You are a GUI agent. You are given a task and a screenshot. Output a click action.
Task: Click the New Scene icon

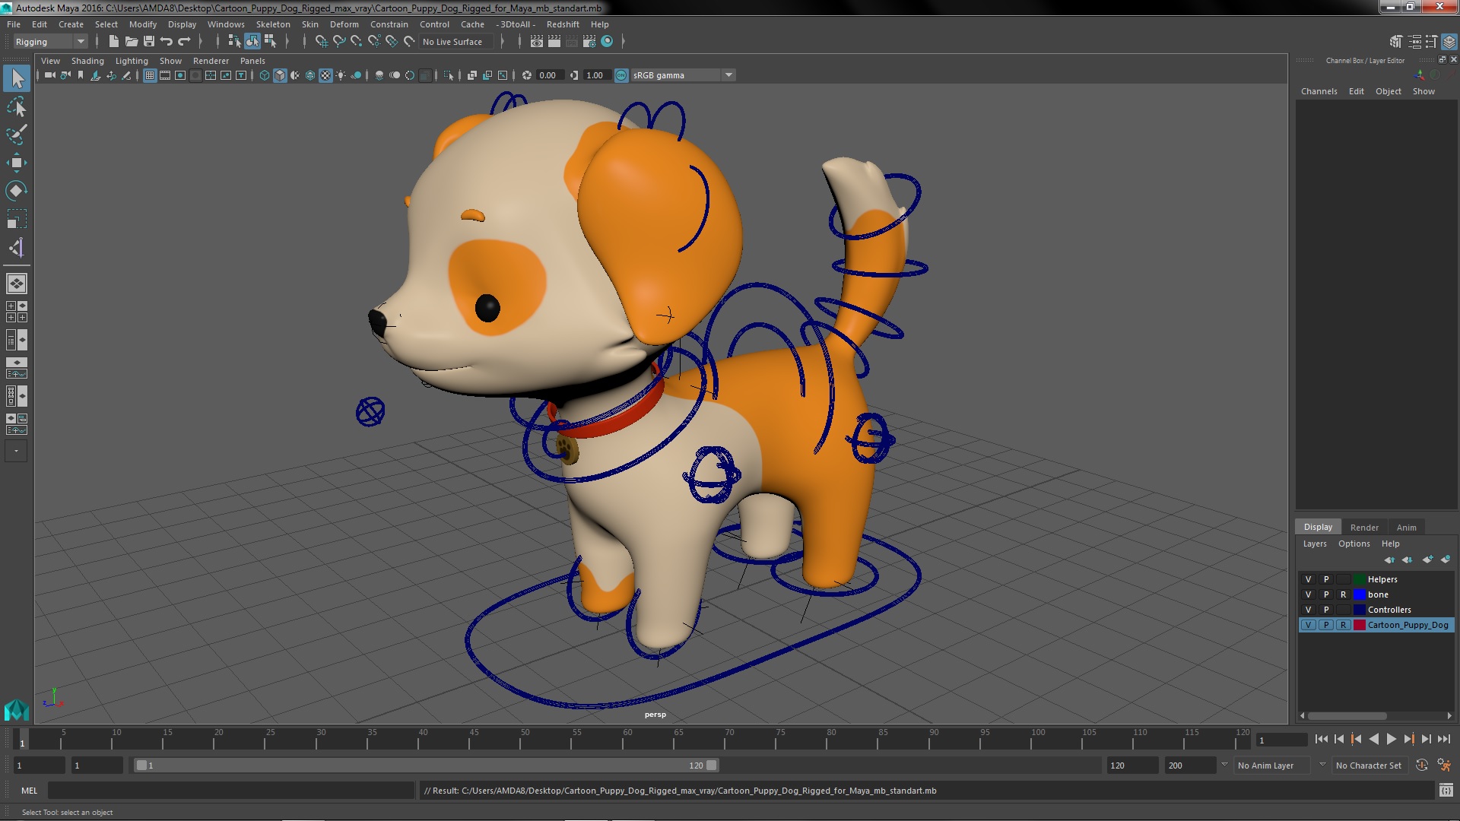114,42
